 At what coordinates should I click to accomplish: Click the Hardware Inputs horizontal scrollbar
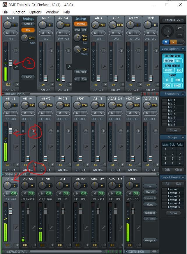pos(81,94)
